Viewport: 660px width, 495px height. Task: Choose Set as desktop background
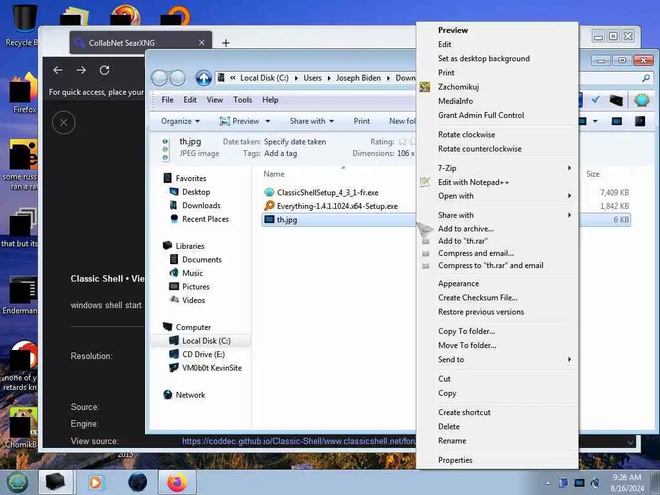click(483, 59)
